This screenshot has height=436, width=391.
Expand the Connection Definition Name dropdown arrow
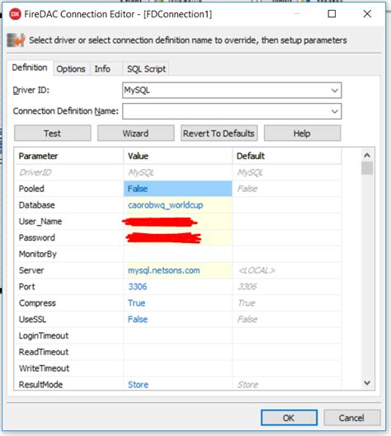pos(335,111)
